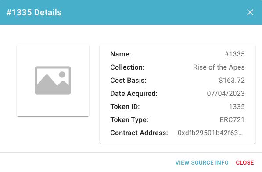Click the Contract Address label

tap(139, 133)
